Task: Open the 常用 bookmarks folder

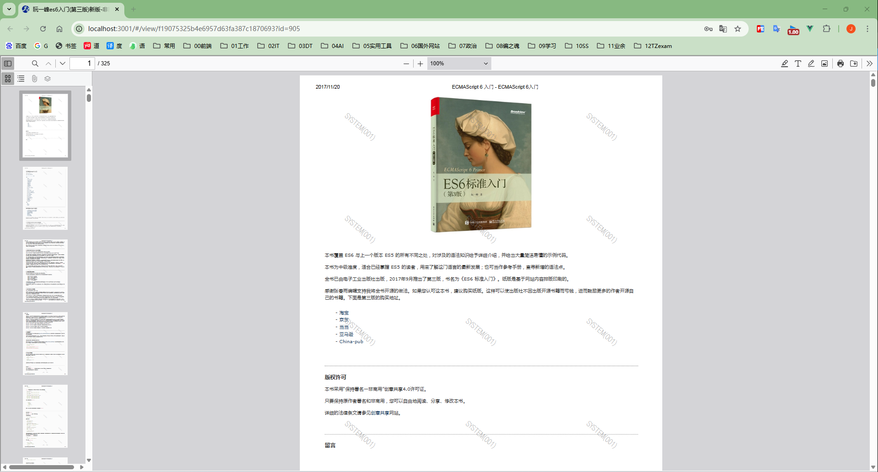Action: [164, 46]
